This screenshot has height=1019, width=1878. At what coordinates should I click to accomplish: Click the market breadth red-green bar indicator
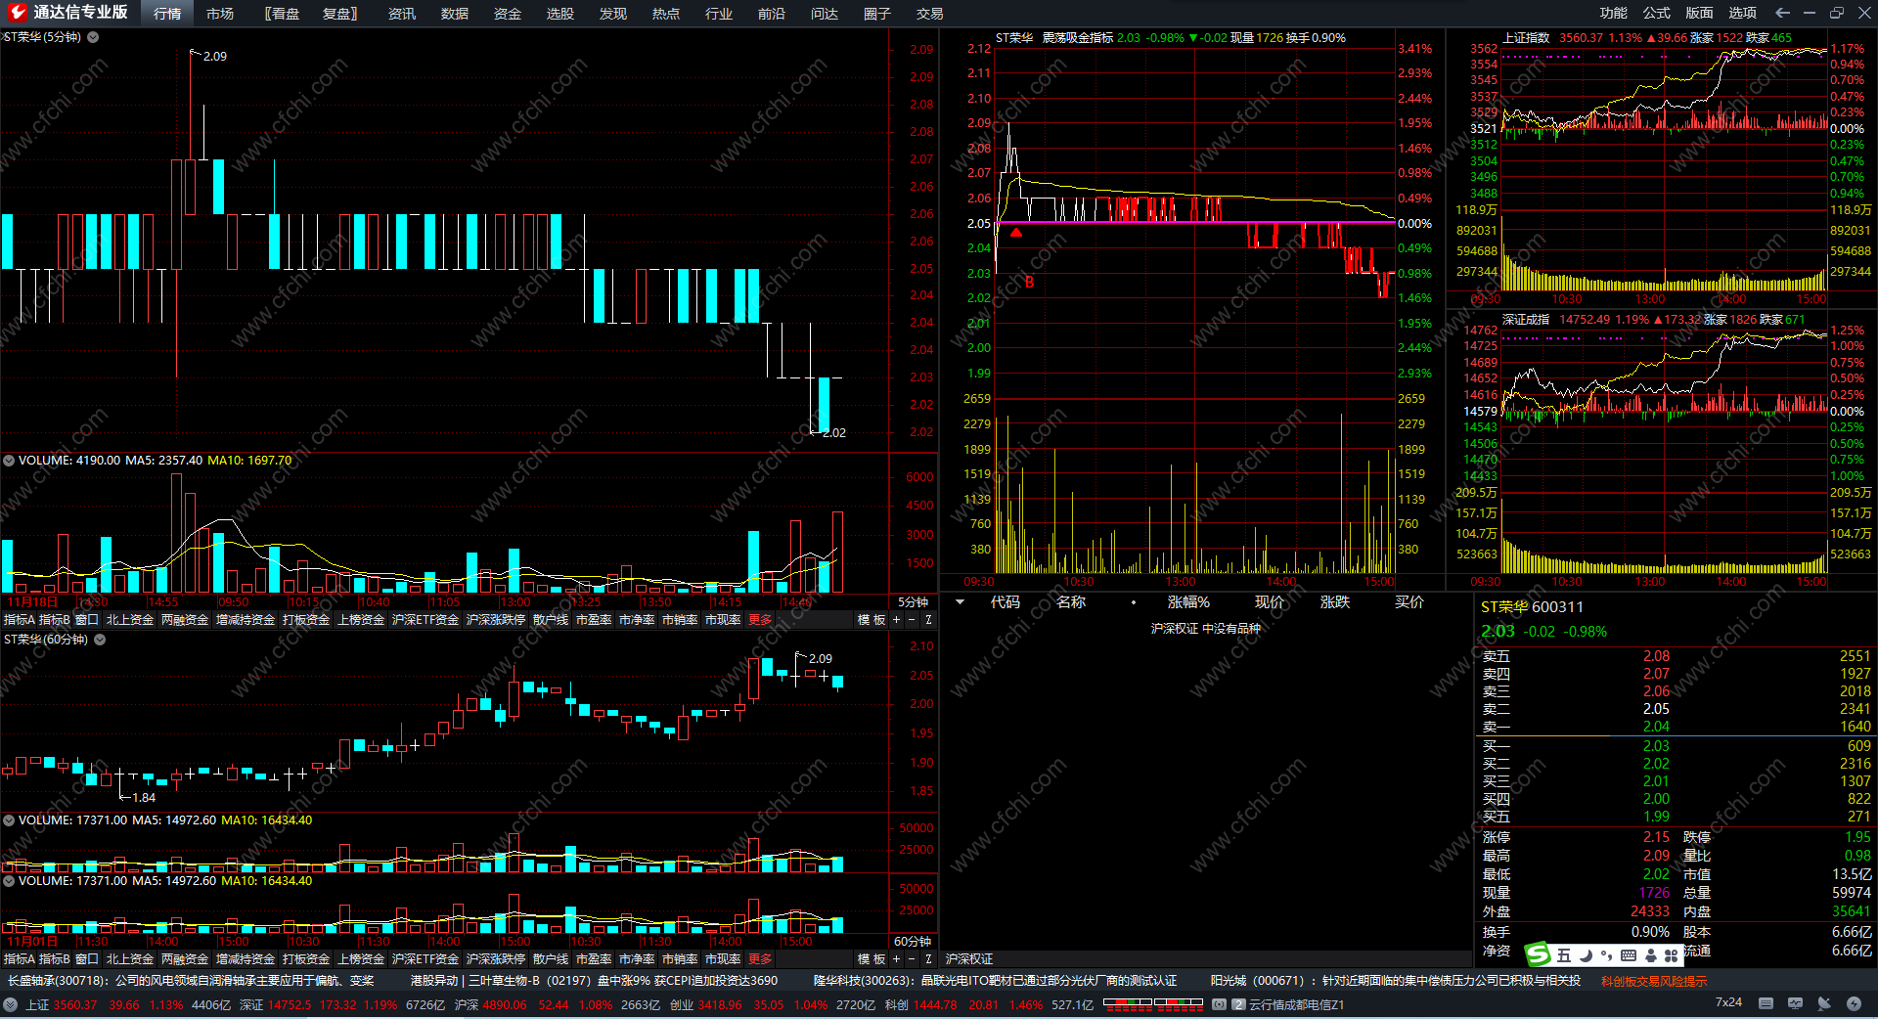pyautogui.click(x=1153, y=1003)
